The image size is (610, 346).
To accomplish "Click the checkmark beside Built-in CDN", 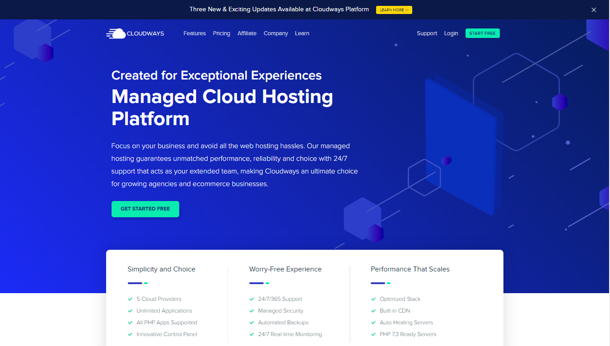I will point(373,311).
